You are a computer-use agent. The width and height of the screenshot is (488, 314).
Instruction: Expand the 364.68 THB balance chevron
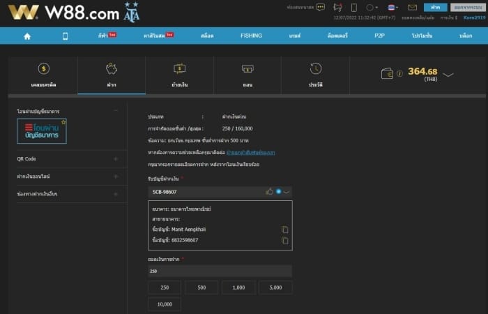pos(448,75)
